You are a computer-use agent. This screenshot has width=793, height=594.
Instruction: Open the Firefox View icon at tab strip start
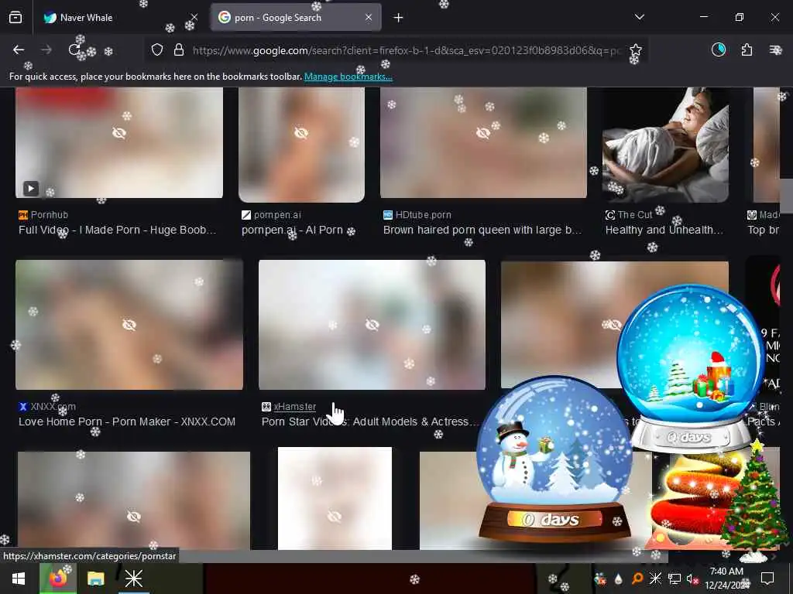point(15,18)
